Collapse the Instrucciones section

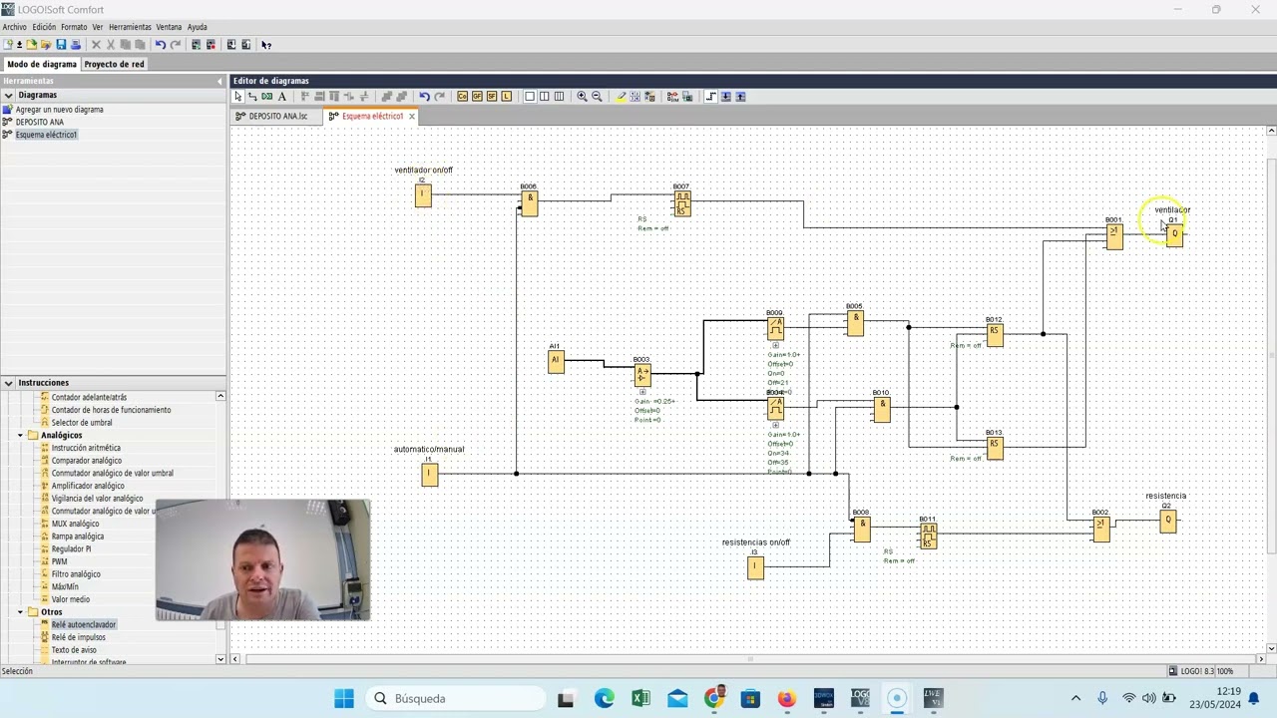(8, 383)
